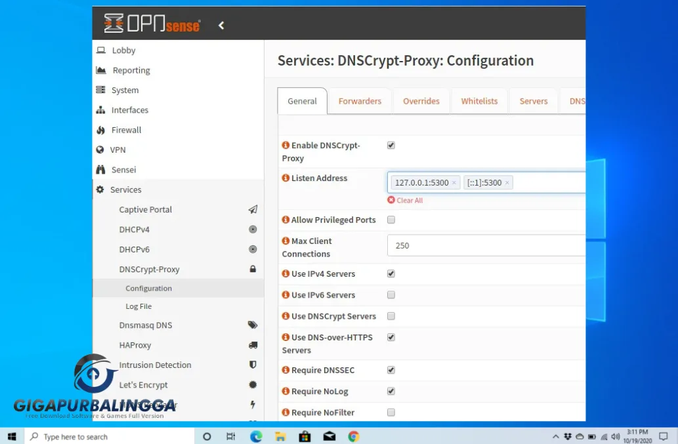Viewport: 678px width, 444px height.
Task: Click info icon beside Enable DNSCrypt-Proxy
Action: [286, 145]
